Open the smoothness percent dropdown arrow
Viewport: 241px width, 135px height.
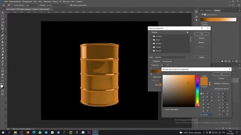(x=165, y=65)
